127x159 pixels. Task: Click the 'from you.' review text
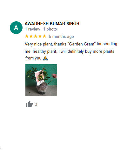coord(34,58)
